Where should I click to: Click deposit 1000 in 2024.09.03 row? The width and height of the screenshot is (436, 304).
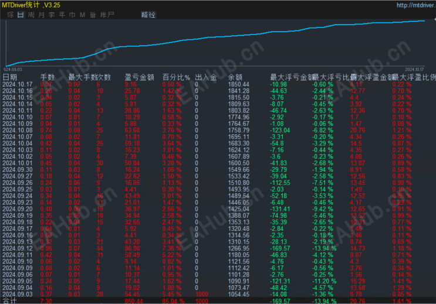202,294
